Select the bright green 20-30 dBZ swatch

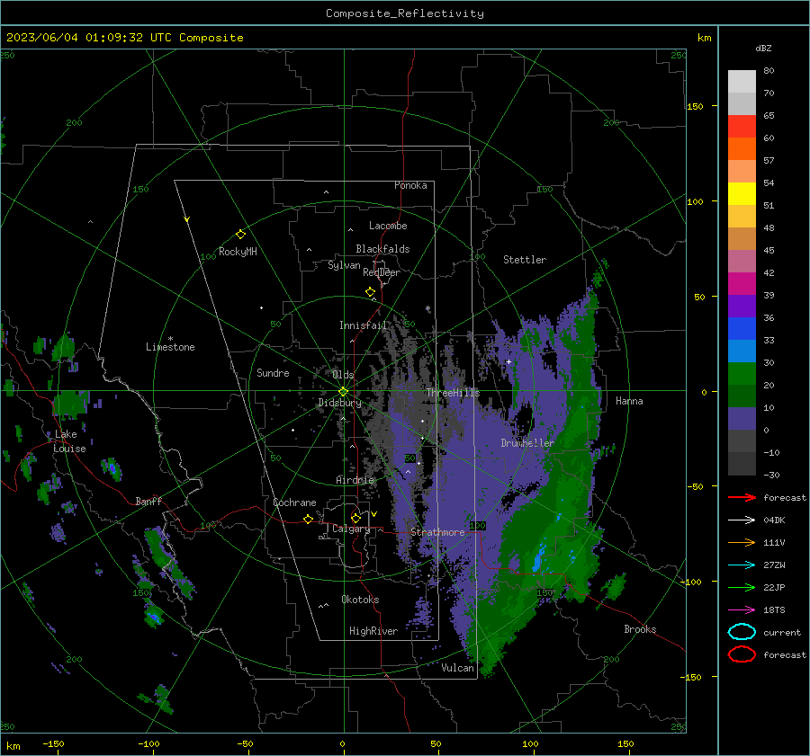tap(742, 374)
